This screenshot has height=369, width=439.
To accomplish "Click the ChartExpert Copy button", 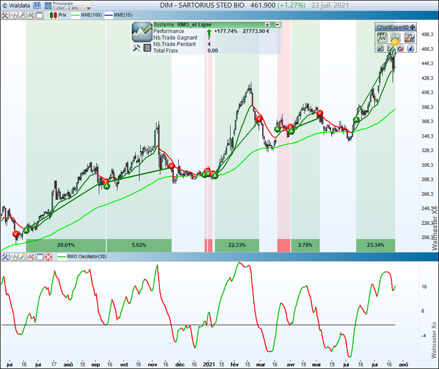I will pos(409,37).
